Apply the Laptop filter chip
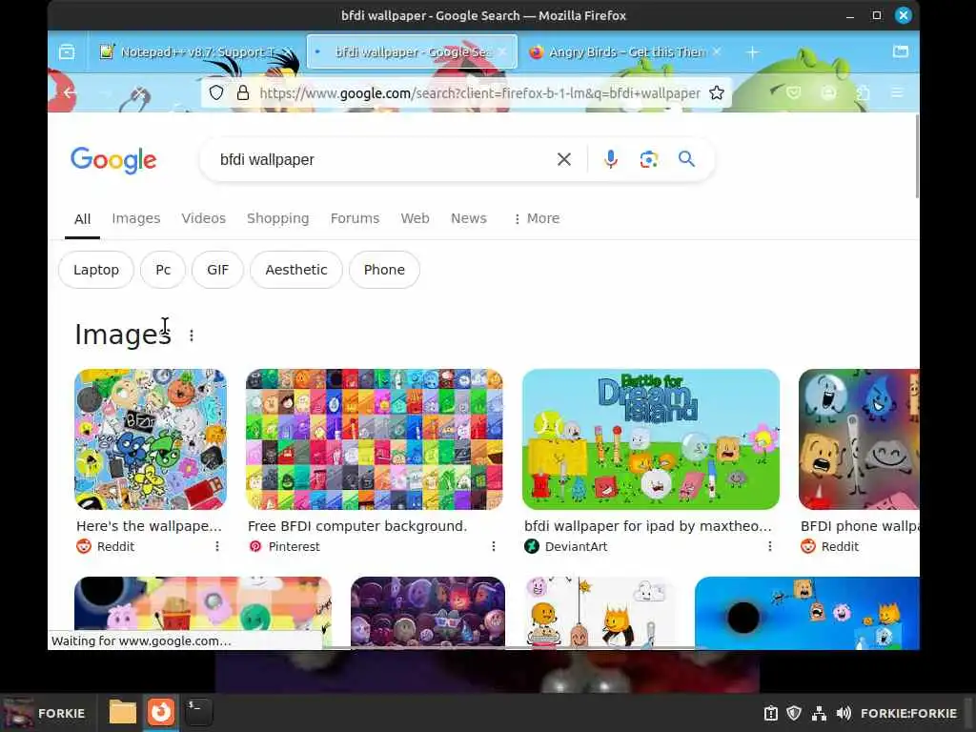The height and width of the screenshot is (732, 976). point(96,270)
